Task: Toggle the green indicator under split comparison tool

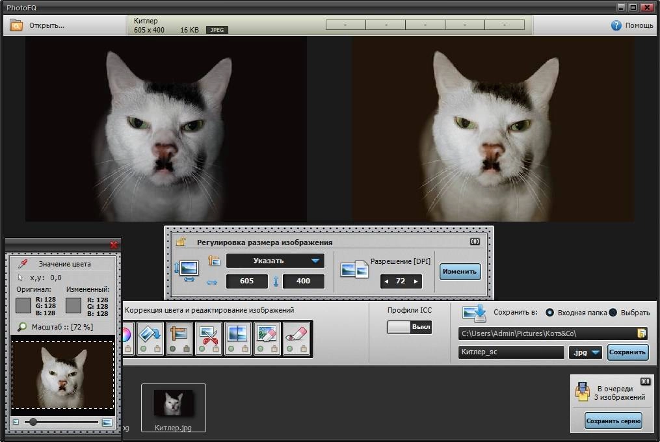Action: pos(231,349)
